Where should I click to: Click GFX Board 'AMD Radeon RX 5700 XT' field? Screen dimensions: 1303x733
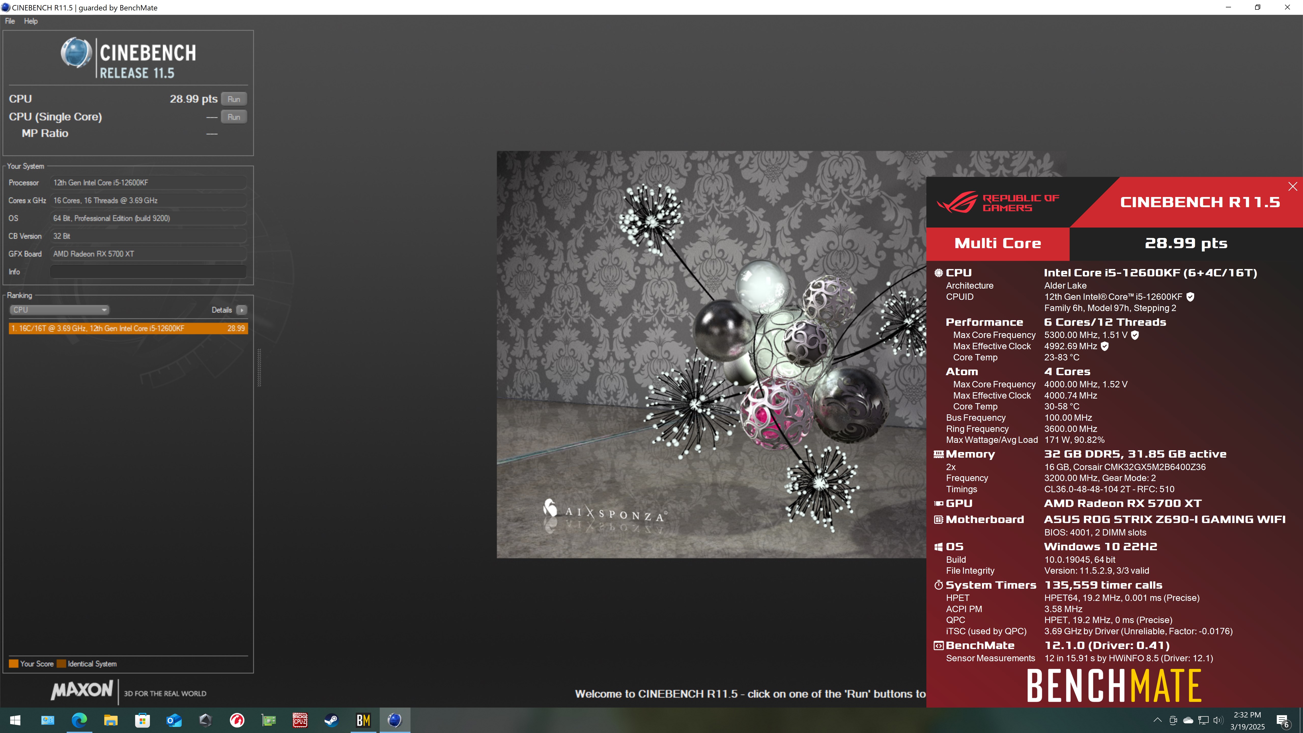pos(148,254)
